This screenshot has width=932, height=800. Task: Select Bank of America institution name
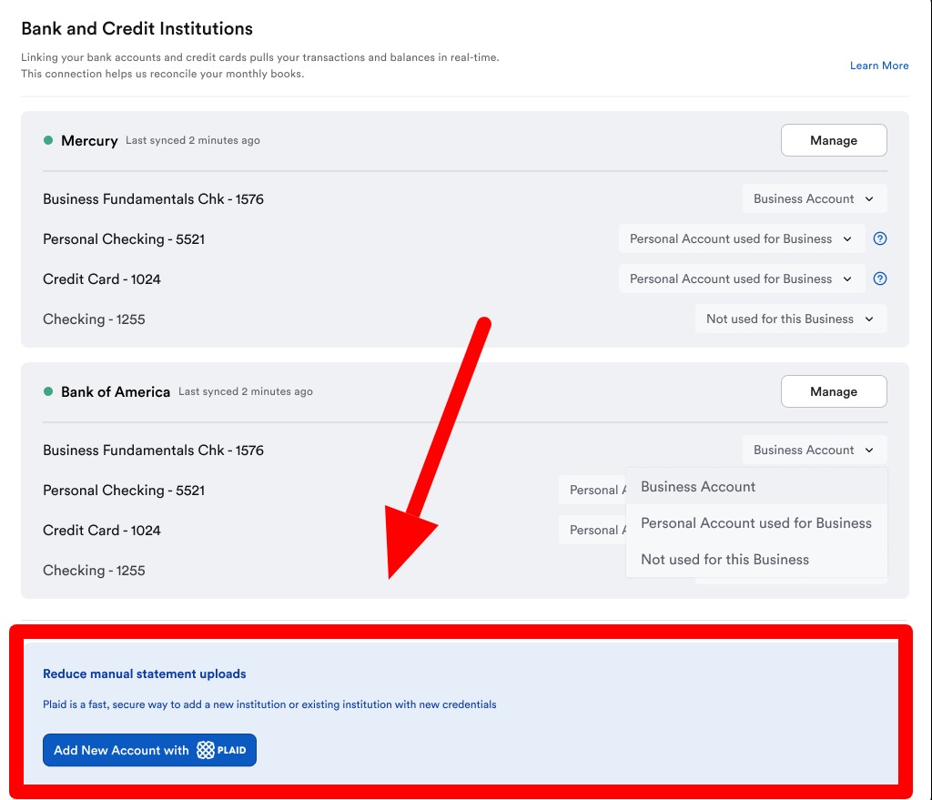coord(116,391)
